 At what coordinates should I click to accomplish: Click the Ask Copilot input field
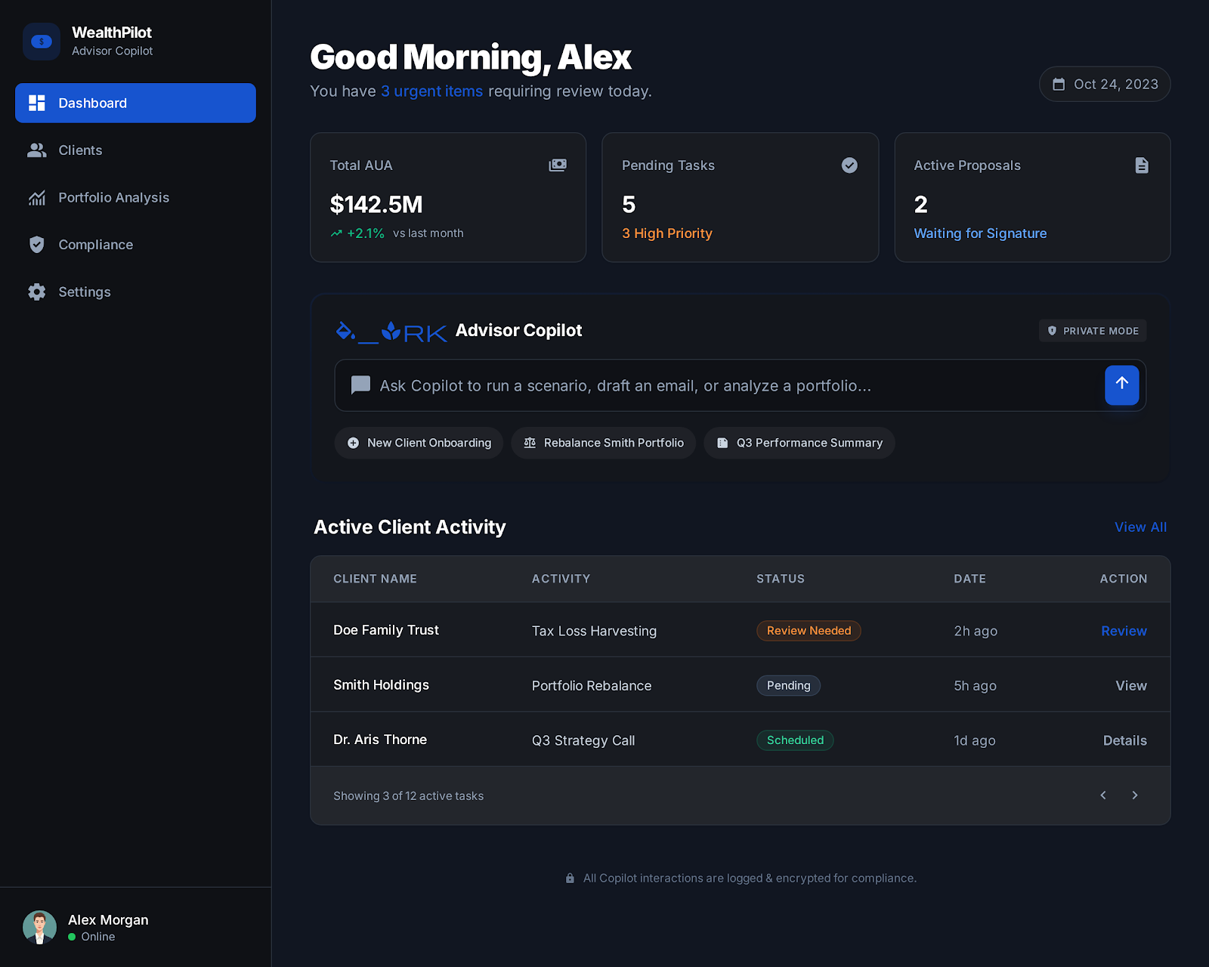click(x=718, y=386)
